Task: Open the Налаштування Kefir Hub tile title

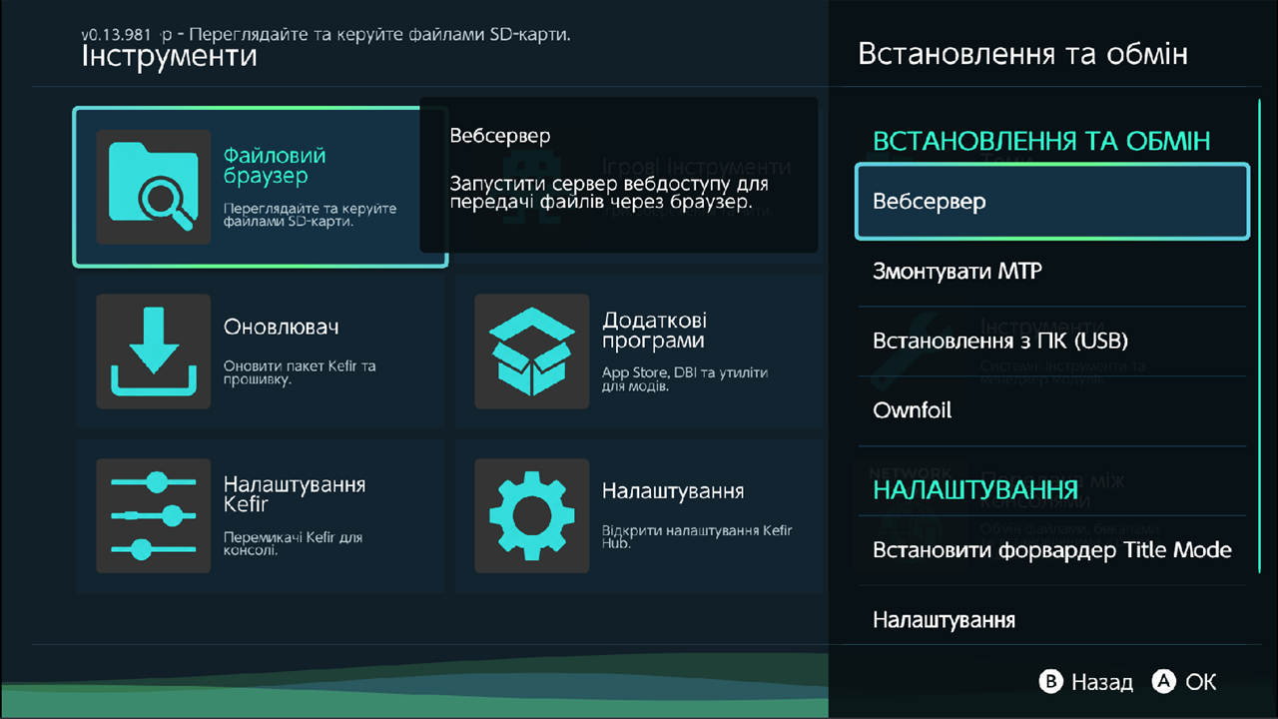Action: pyautogui.click(x=673, y=491)
